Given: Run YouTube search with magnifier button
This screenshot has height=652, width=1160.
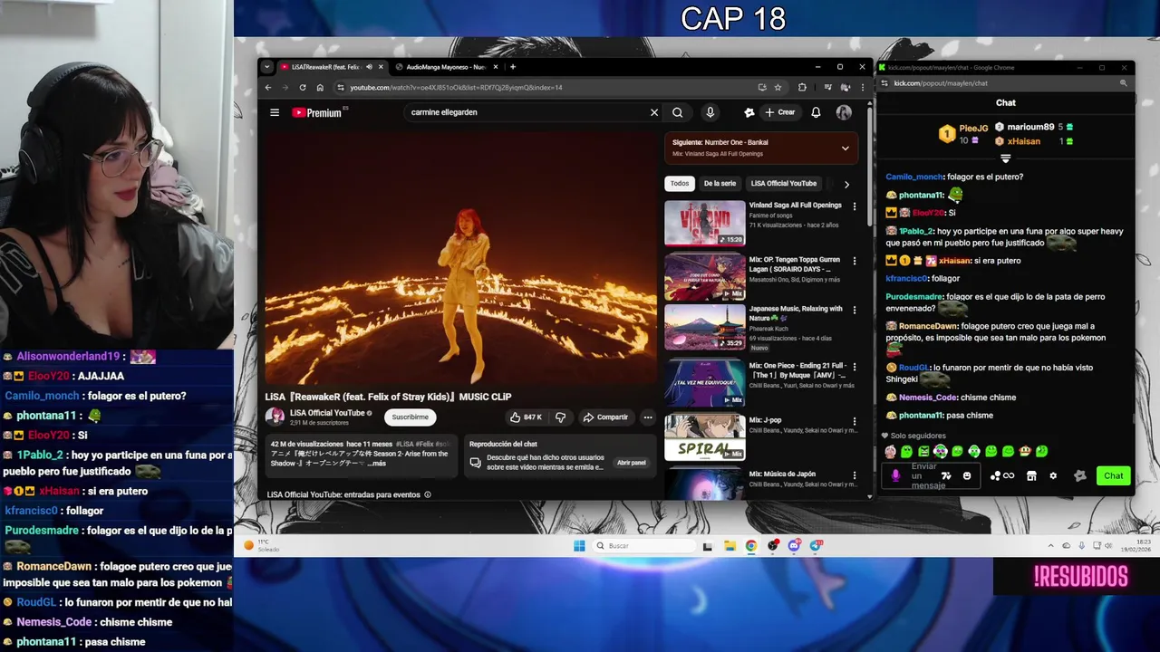Looking at the screenshot, I should tap(677, 112).
